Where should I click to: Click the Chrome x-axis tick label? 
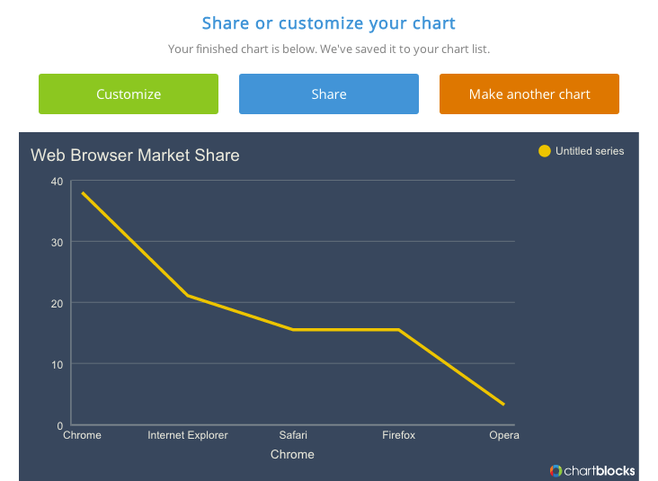(82, 435)
